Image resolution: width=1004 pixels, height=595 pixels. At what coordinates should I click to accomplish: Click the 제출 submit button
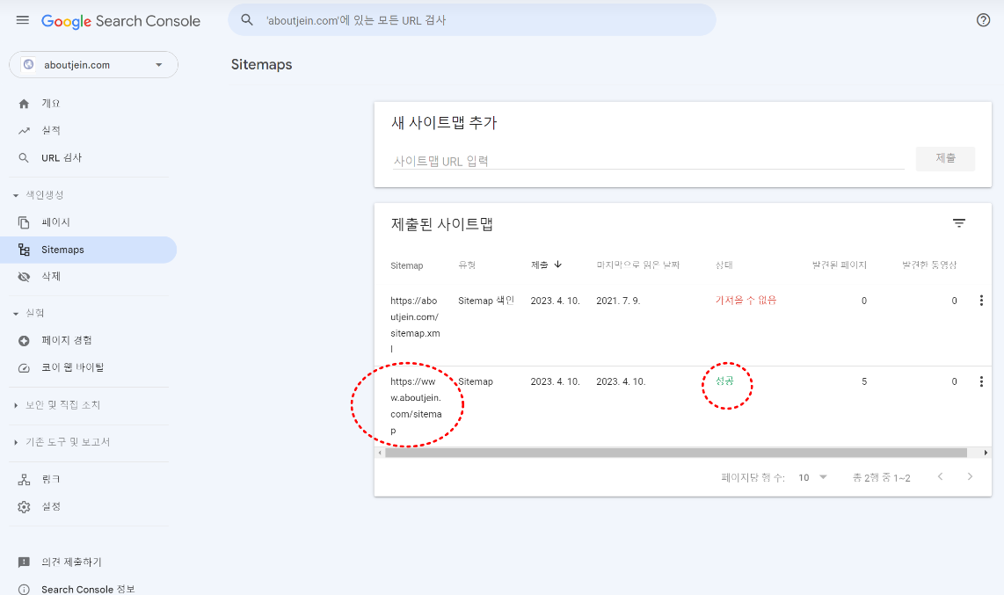(x=945, y=159)
